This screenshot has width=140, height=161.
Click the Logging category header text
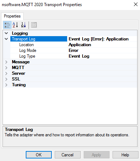click(x=20, y=33)
